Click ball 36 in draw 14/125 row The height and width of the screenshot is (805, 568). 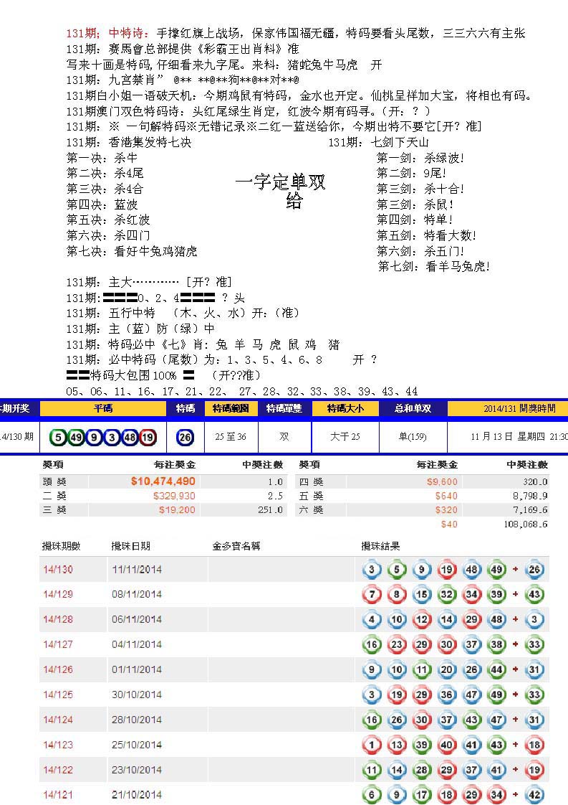446,695
